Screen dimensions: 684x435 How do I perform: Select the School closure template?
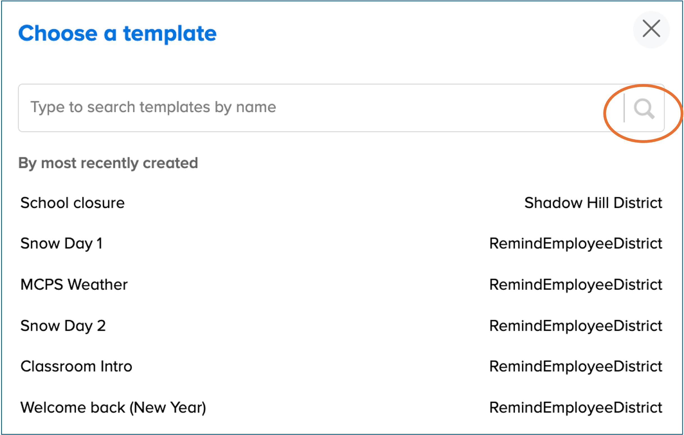[x=72, y=203]
